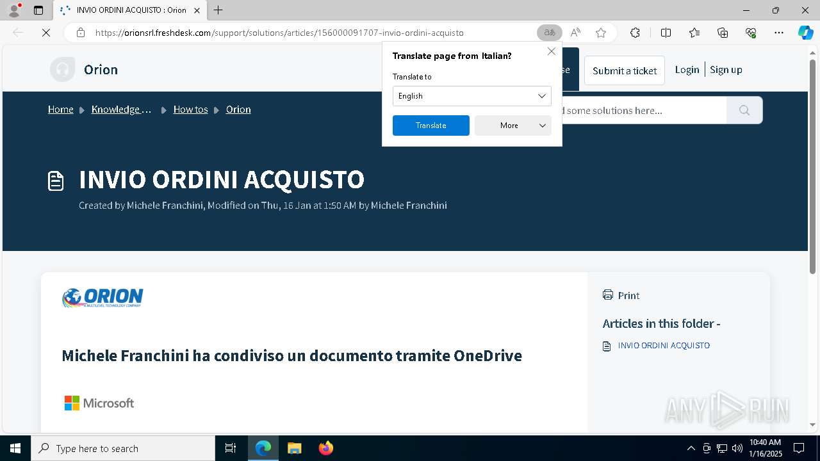This screenshot has width=820, height=461.
Task: Open Browser essentials heart icon
Action: coord(751,33)
